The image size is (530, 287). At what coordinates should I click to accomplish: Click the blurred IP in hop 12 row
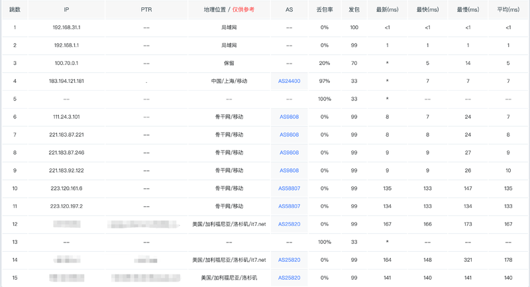[67, 224]
